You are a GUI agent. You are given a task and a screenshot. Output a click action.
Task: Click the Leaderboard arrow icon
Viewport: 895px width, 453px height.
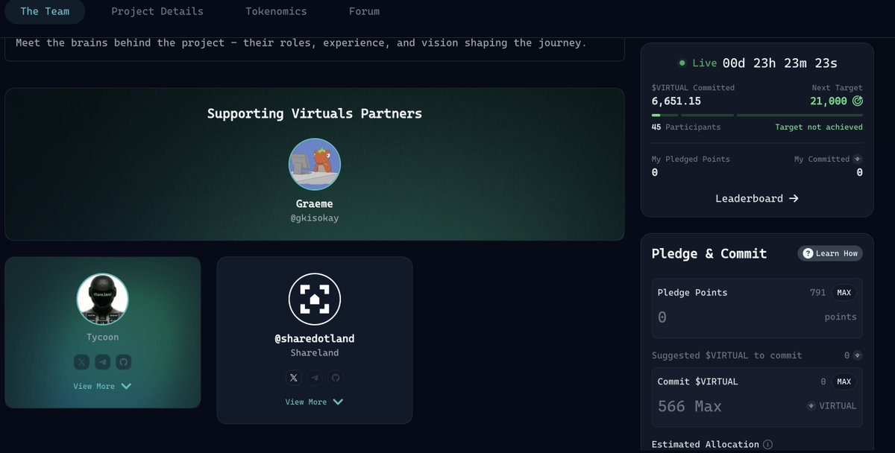point(794,198)
